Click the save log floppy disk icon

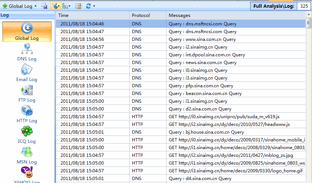pos(44,6)
